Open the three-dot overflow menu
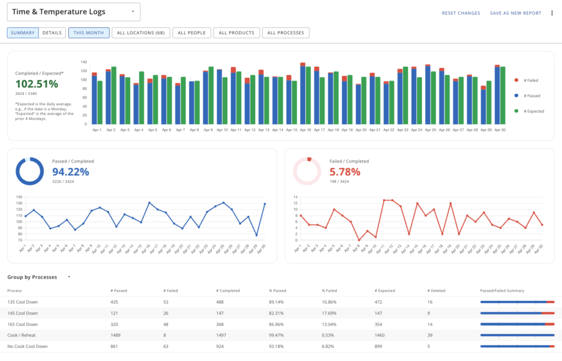Viewport: 562px width, 361px height. [552, 12]
